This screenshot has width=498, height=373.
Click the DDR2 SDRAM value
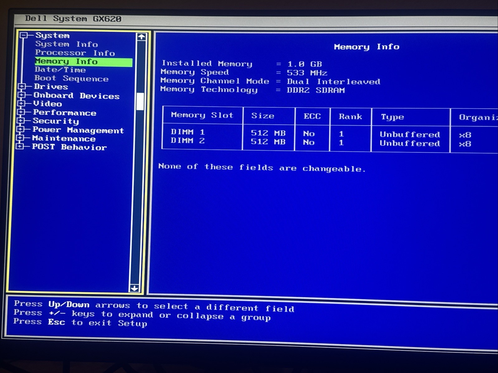(316, 91)
